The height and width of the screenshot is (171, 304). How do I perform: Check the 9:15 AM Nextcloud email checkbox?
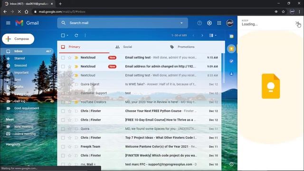[63, 57]
